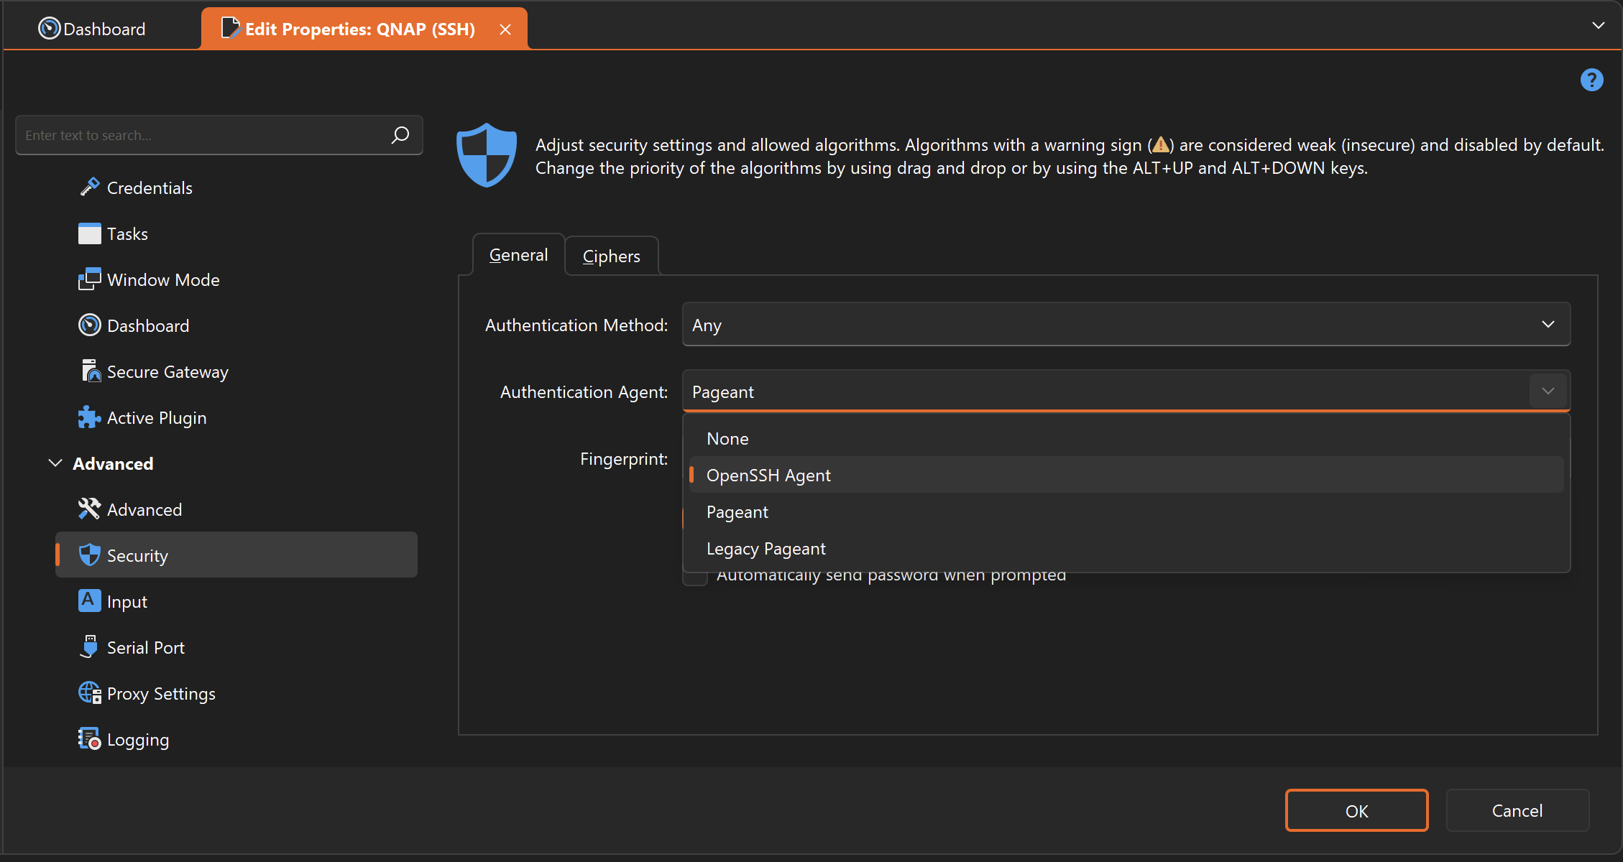Select Legacy Pageant option

(765, 549)
